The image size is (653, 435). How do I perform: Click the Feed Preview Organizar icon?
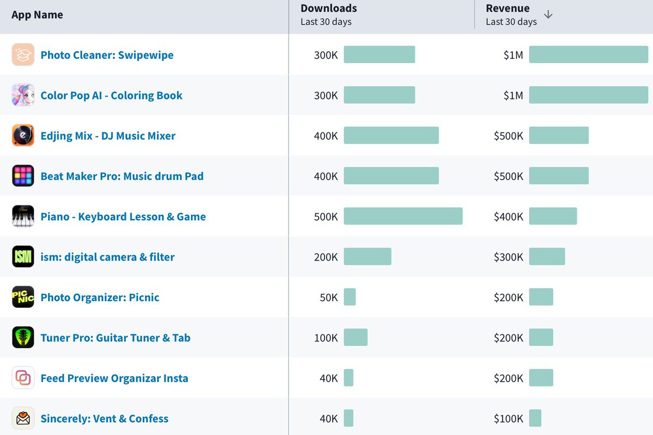(x=23, y=377)
